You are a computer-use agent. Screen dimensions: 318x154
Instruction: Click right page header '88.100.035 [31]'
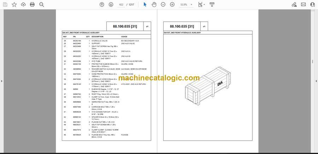182,27
